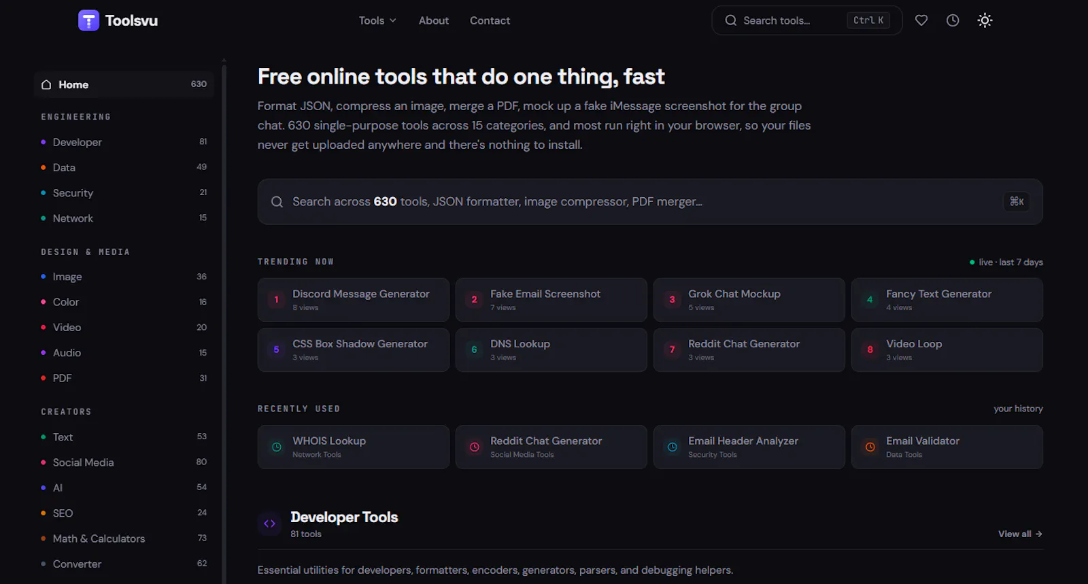
Task: Click the Reddit Chat Generator recent clock icon
Action: click(x=475, y=447)
